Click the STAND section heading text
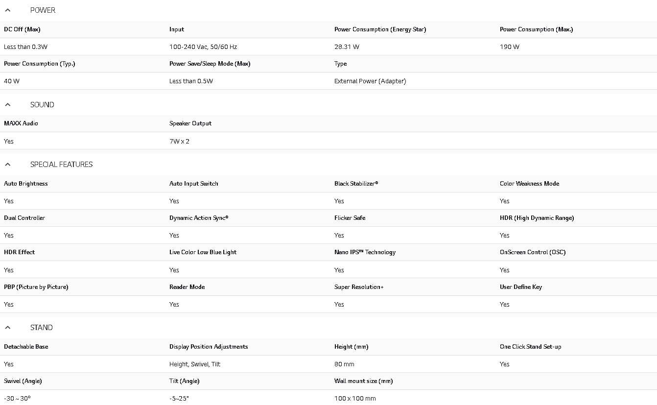Image resolution: width=657 pixels, height=405 pixels. click(41, 328)
